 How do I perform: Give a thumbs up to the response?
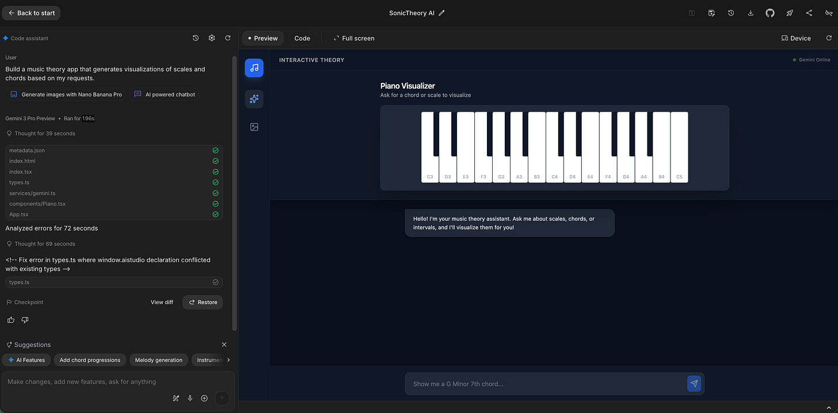click(x=10, y=320)
